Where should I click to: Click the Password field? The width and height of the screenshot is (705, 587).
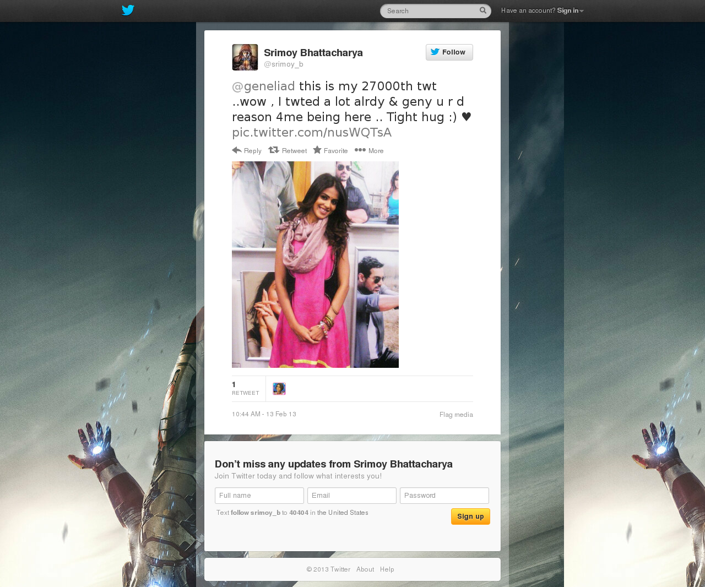[x=444, y=496]
